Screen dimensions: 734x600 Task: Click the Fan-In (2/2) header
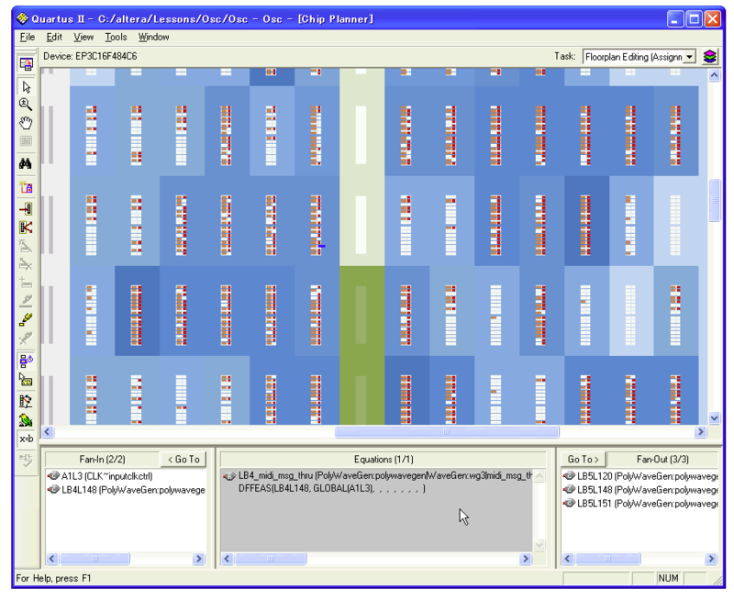pyautogui.click(x=102, y=459)
